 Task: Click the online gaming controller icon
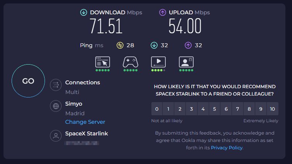[x=131, y=62]
